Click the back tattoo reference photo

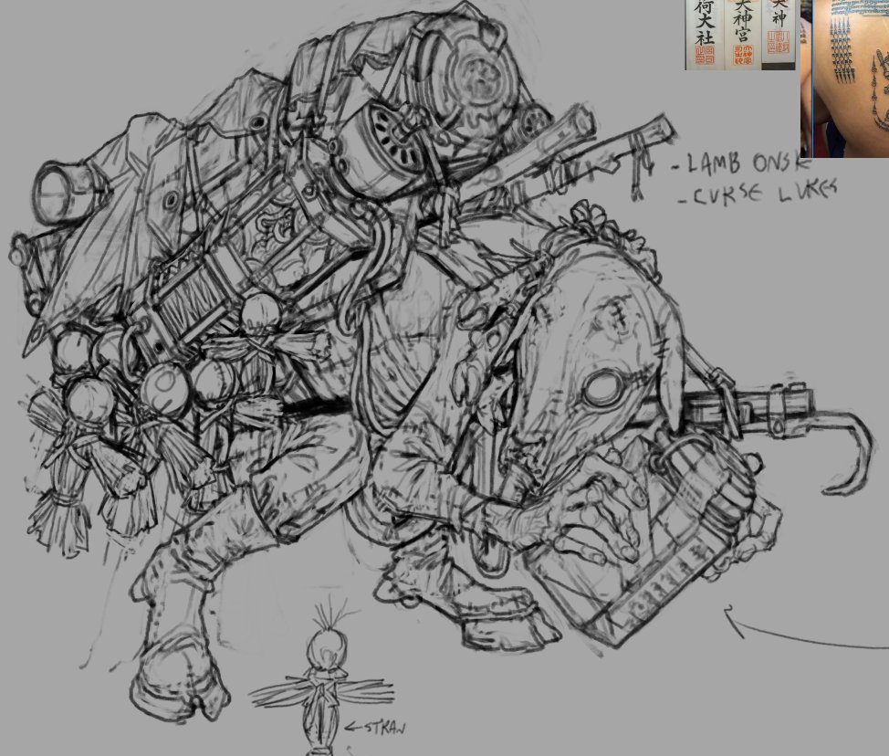click(845, 79)
